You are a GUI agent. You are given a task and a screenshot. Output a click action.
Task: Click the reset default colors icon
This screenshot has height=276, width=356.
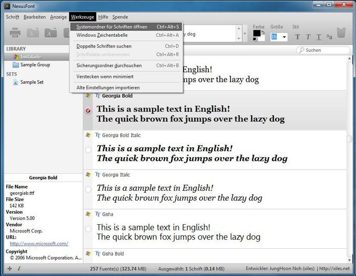pyautogui.click(x=255, y=39)
